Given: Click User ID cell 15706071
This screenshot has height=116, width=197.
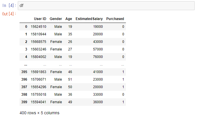Looking at the screenshot, I should [38, 79].
